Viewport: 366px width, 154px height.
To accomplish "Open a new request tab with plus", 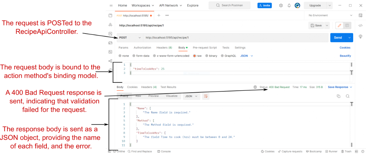I will point(159,15).
